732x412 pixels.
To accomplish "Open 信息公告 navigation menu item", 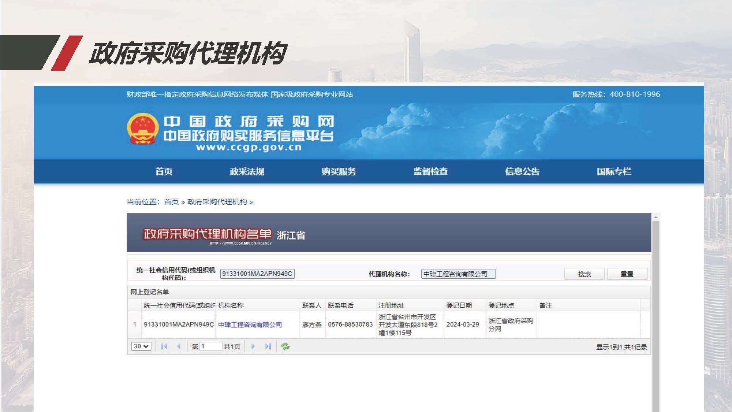I will [x=522, y=171].
